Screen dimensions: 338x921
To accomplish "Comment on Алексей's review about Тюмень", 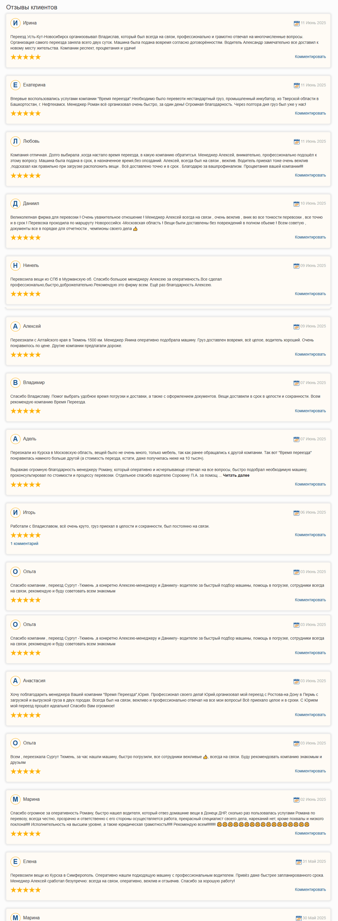I will (x=310, y=355).
